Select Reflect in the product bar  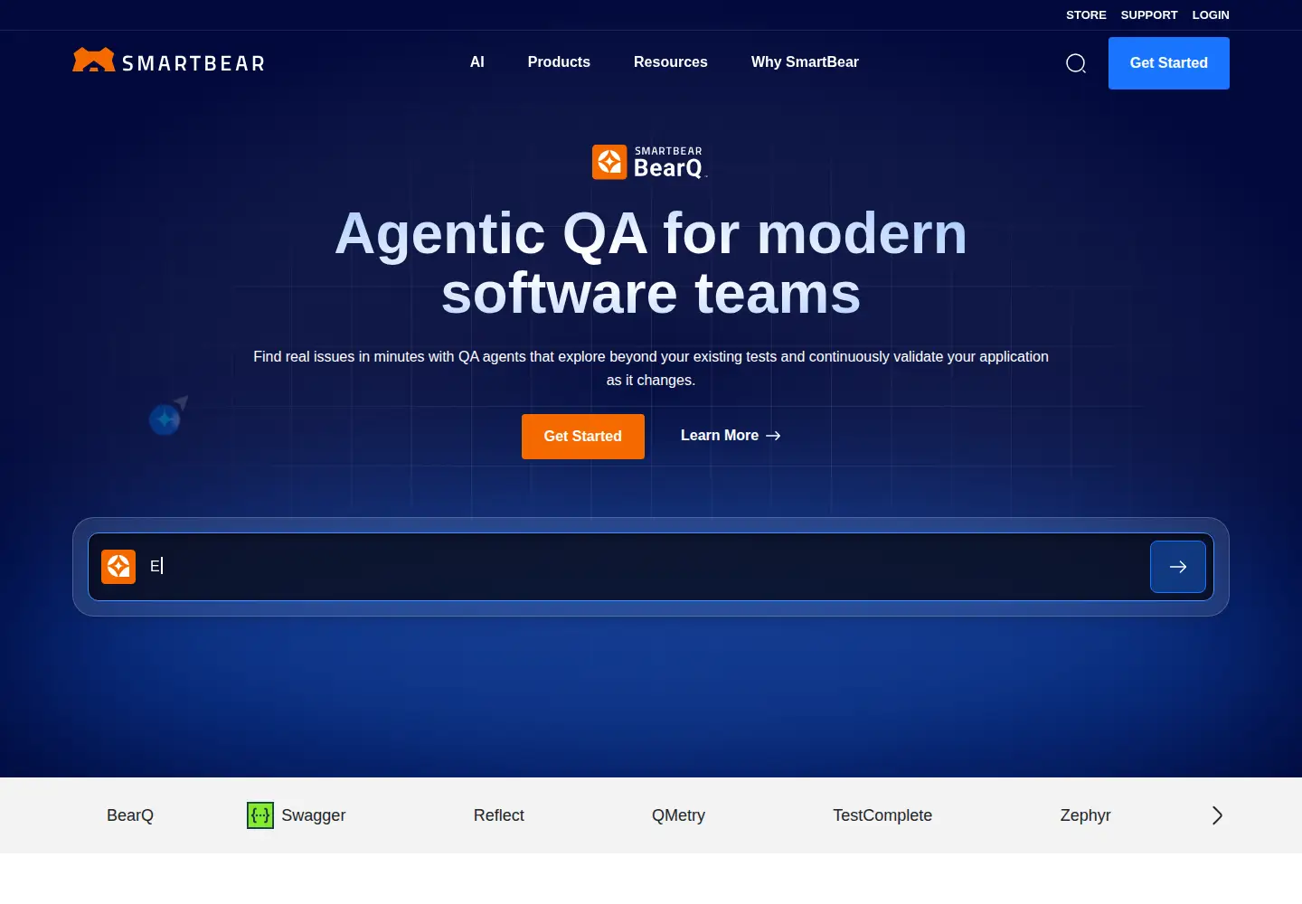499,815
